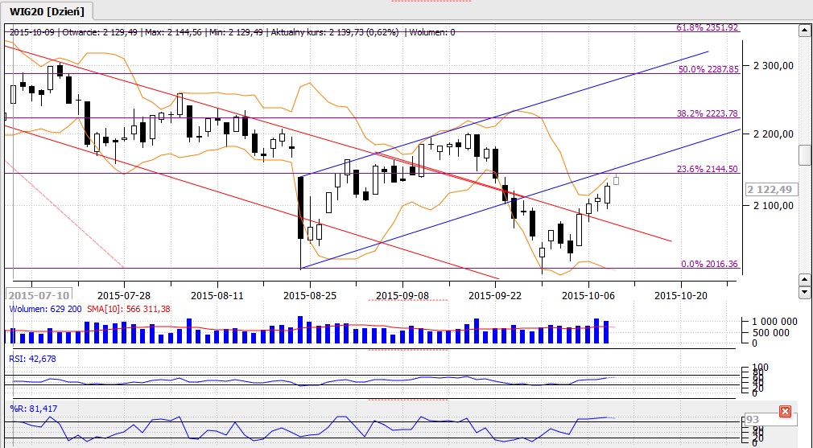Image resolution: width=813 pixels, height=448 pixels.
Task: Click the 2 300,00 price axis label
Action: (774, 66)
